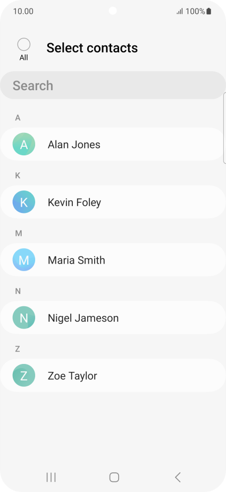Tap Nigel Jameson avatar icon
The width and height of the screenshot is (226, 492).
pos(24,318)
